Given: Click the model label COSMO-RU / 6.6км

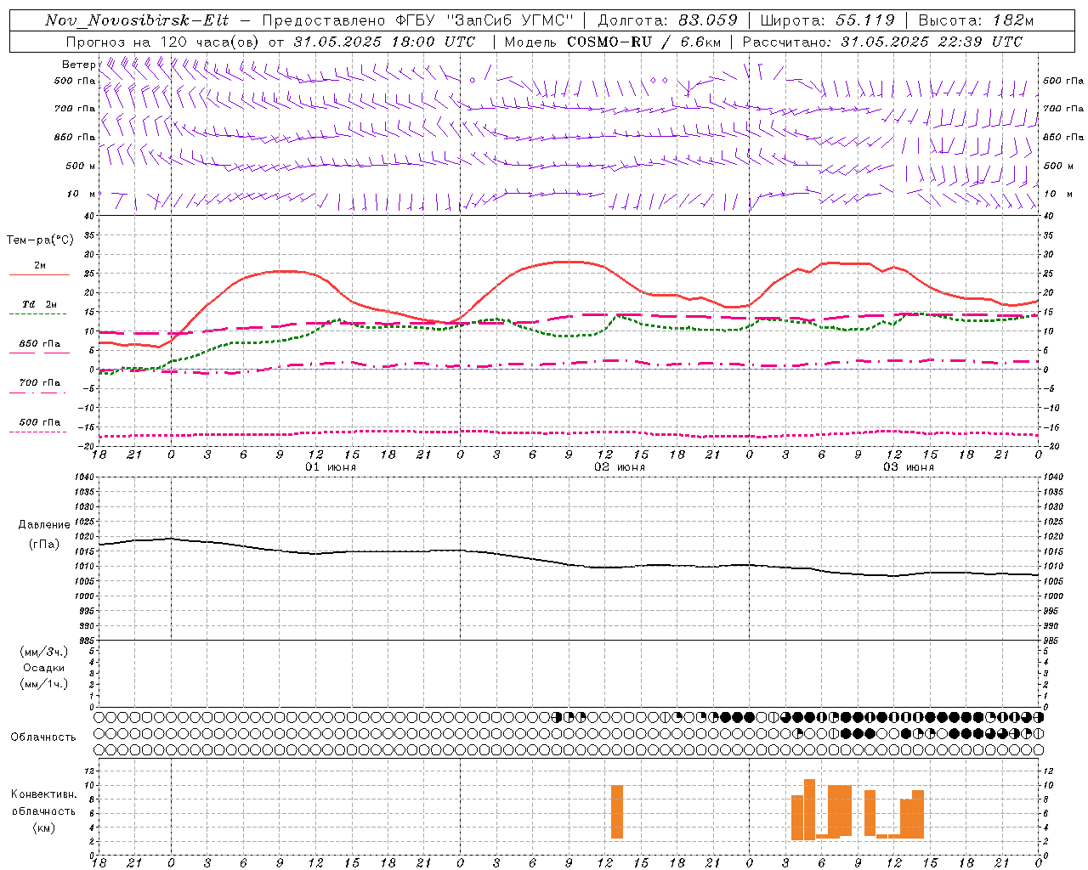Looking at the screenshot, I should (x=644, y=42).
